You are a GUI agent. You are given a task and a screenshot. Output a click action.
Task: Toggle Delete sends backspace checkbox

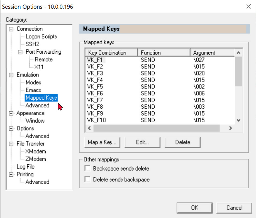88,179
